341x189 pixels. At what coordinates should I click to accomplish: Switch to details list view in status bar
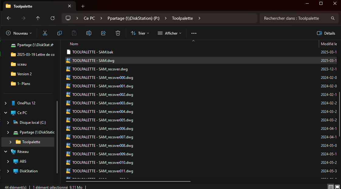tap(330, 187)
